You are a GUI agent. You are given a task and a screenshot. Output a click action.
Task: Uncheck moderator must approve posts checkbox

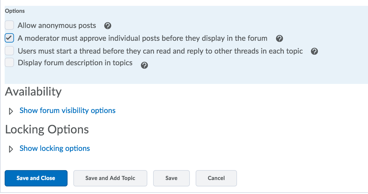[x=10, y=38]
